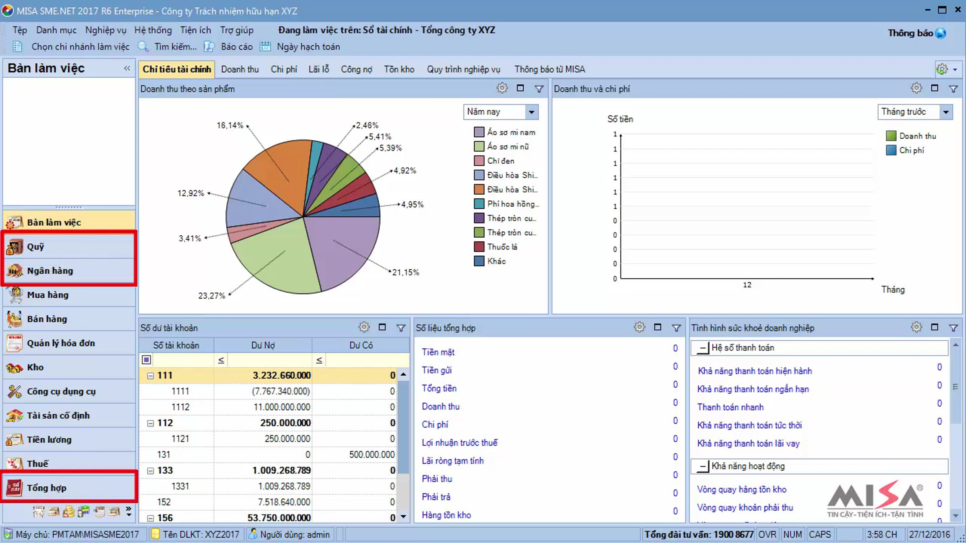This screenshot has width=966, height=543.
Task: Click the blue Chi phí legend swatch
Action: tap(891, 150)
